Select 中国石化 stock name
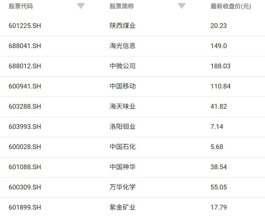The width and height of the screenshot is (265, 216). [122, 147]
